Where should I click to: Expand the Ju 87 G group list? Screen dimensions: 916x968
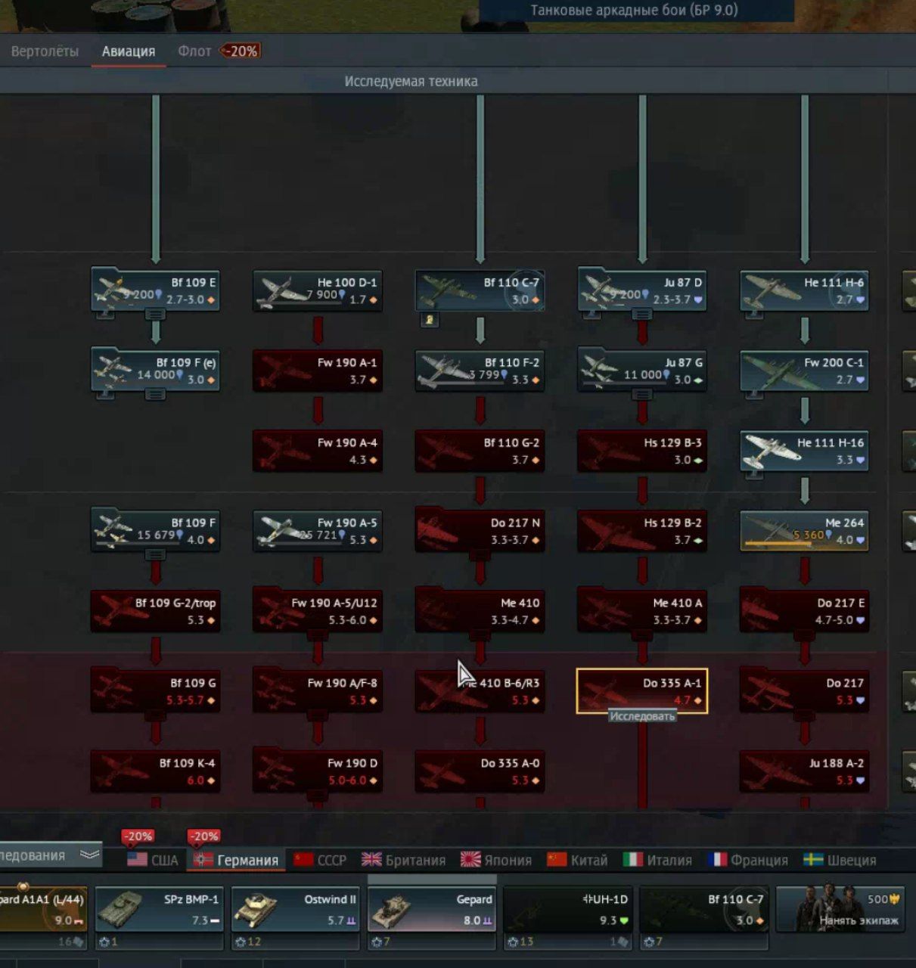[x=642, y=394]
